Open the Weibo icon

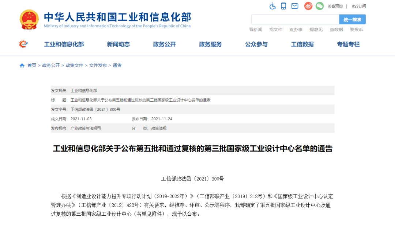[x=308, y=6]
